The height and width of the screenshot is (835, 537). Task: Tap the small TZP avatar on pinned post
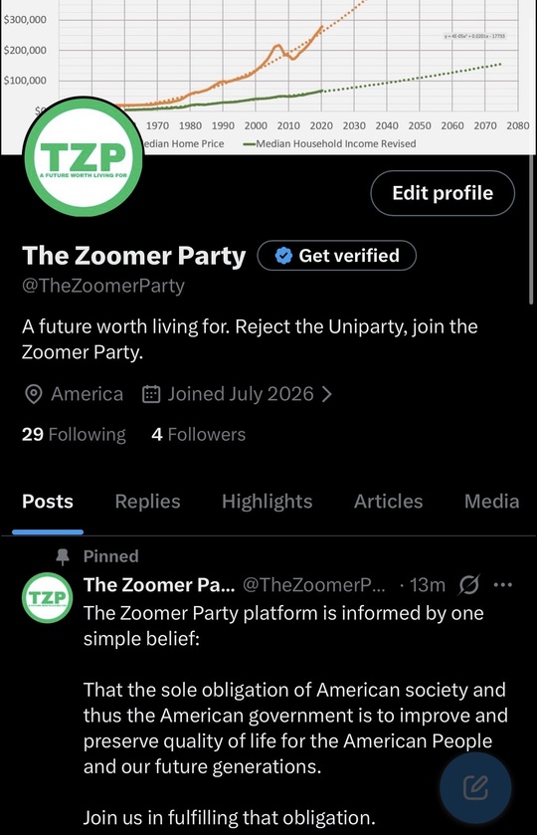48,597
